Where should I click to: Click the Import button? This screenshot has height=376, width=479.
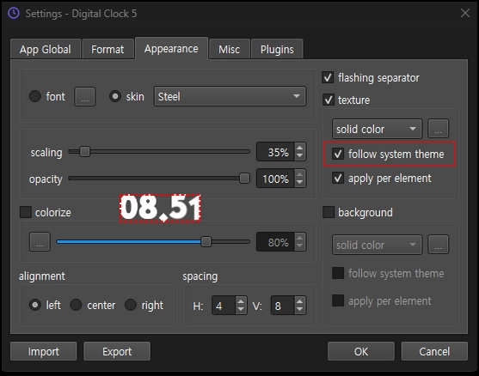point(43,351)
